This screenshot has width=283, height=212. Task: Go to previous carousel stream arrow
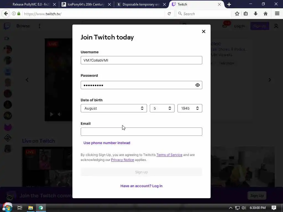coord(27,80)
